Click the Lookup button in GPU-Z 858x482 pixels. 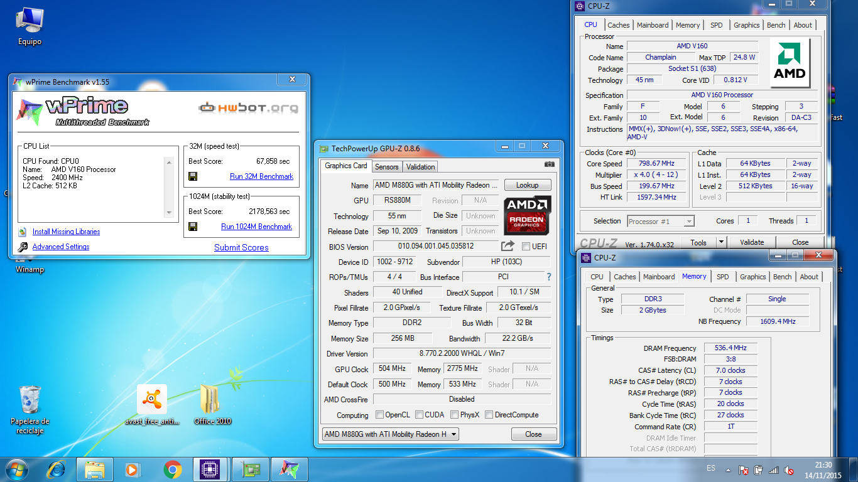(x=528, y=185)
